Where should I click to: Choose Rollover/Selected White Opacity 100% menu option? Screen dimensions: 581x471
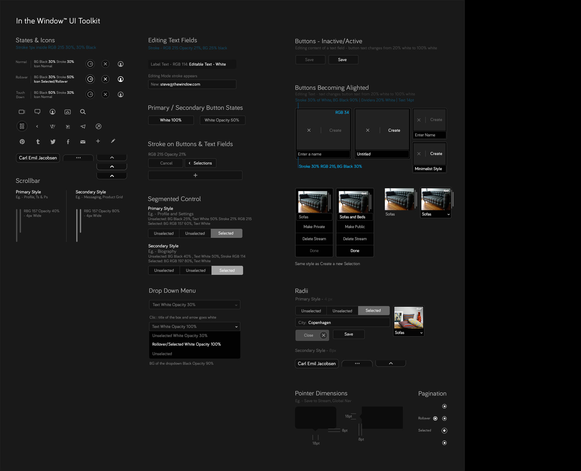[187, 344]
